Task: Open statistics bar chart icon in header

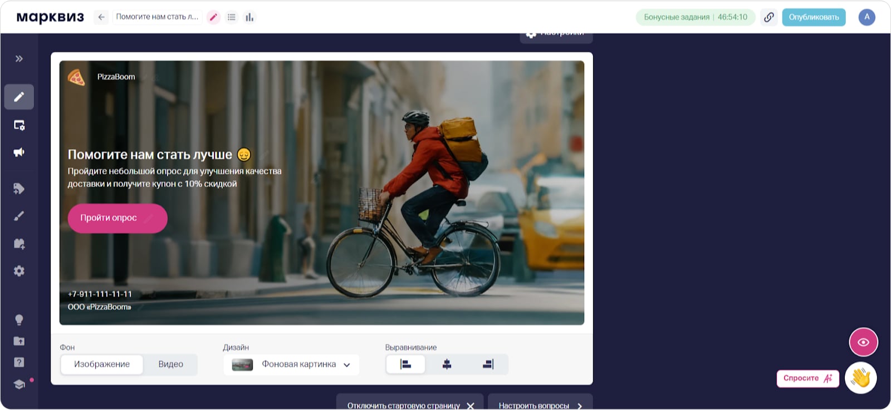Action: (249, 17)
